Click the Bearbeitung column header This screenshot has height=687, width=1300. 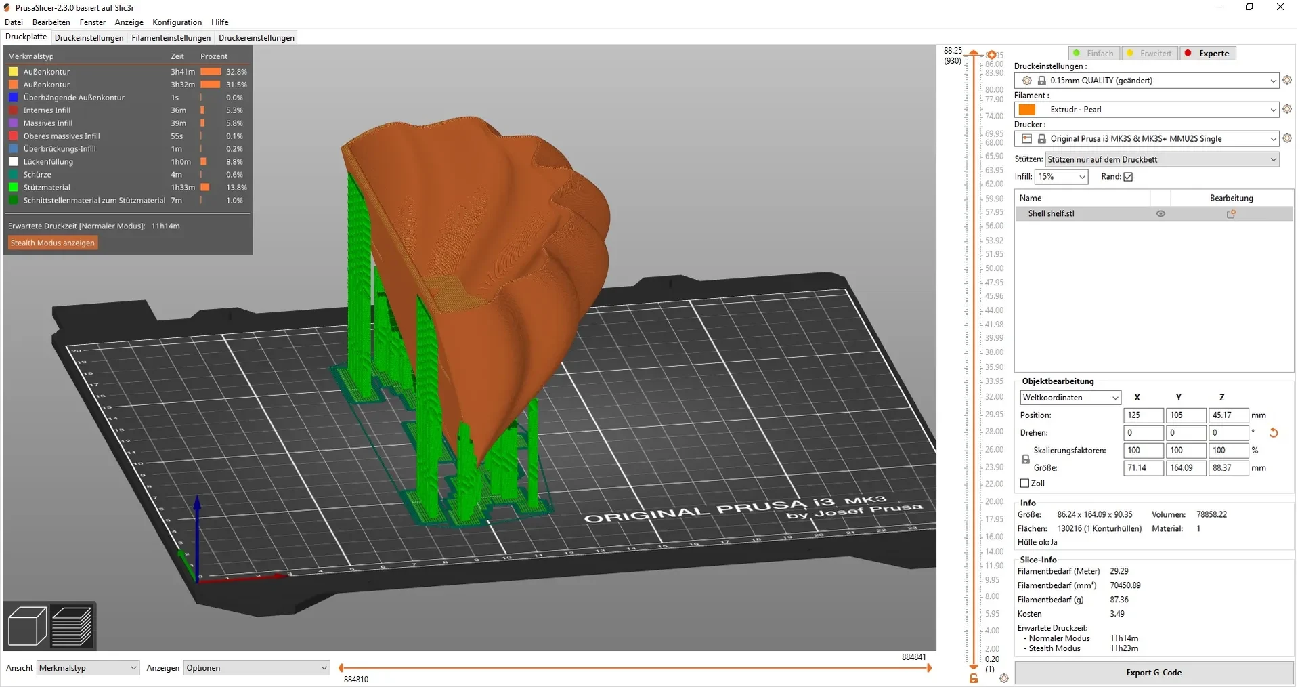(1232, 198)
